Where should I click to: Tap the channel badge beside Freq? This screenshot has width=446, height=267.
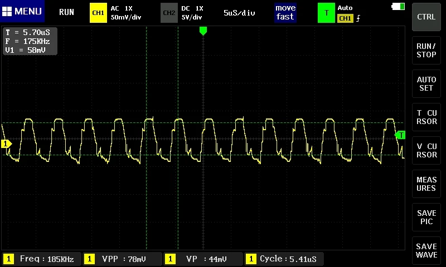(x=8, y=259)
